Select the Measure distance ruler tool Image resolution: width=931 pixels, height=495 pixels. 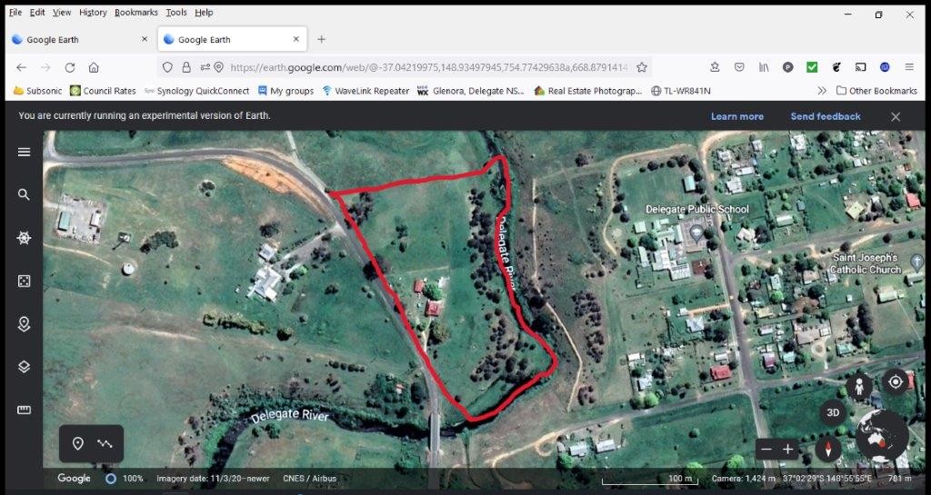[x=24, y=411]
